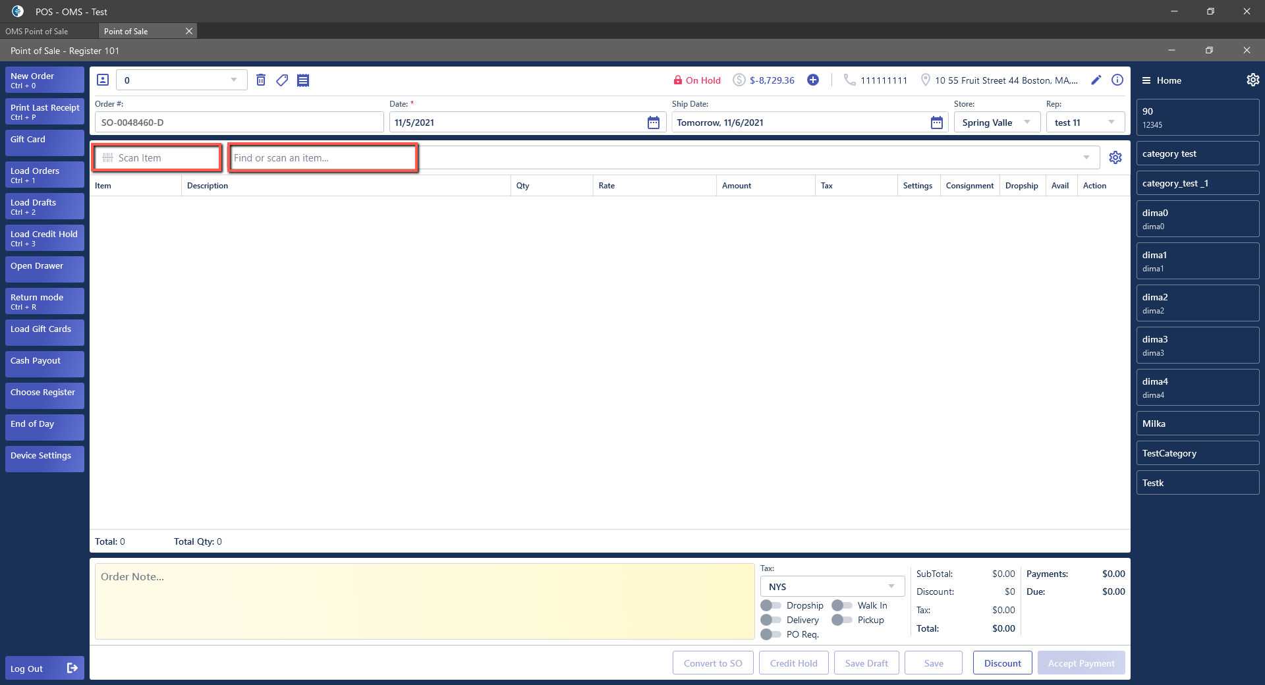
Task: Click the price tag icon
Action: click(282, 80)
